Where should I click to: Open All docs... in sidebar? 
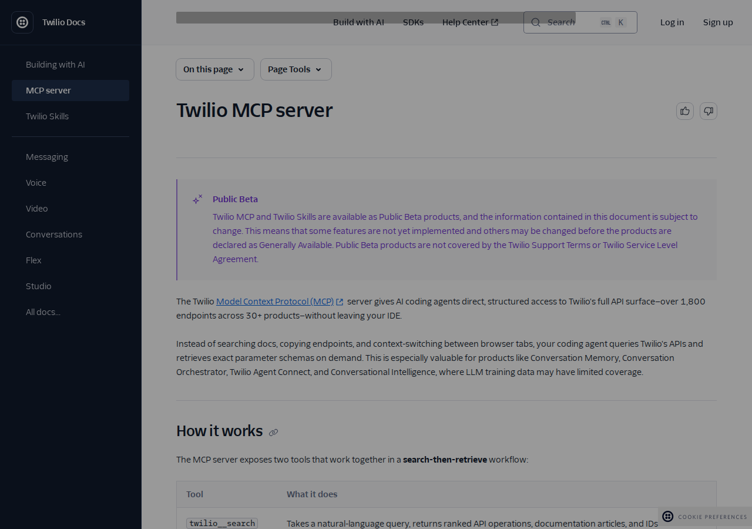[x=70, y=312]
